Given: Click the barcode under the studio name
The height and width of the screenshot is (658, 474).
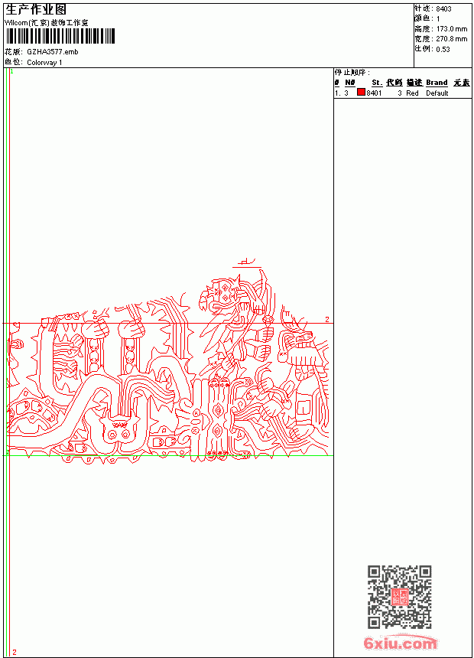Looking at the screenshot, I should coord(60,36).
